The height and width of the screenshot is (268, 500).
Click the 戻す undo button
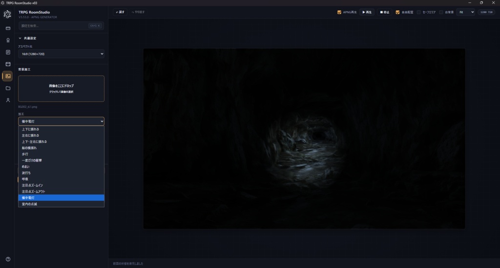[x=120, y=12]
